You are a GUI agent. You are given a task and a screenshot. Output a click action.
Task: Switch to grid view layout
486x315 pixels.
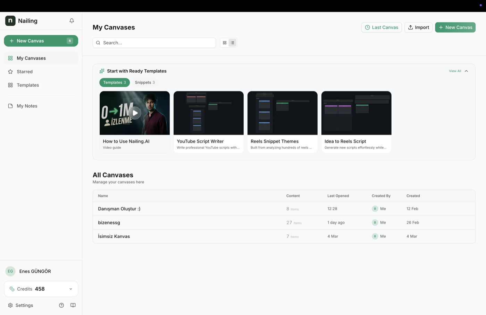[x=225, y=43]
